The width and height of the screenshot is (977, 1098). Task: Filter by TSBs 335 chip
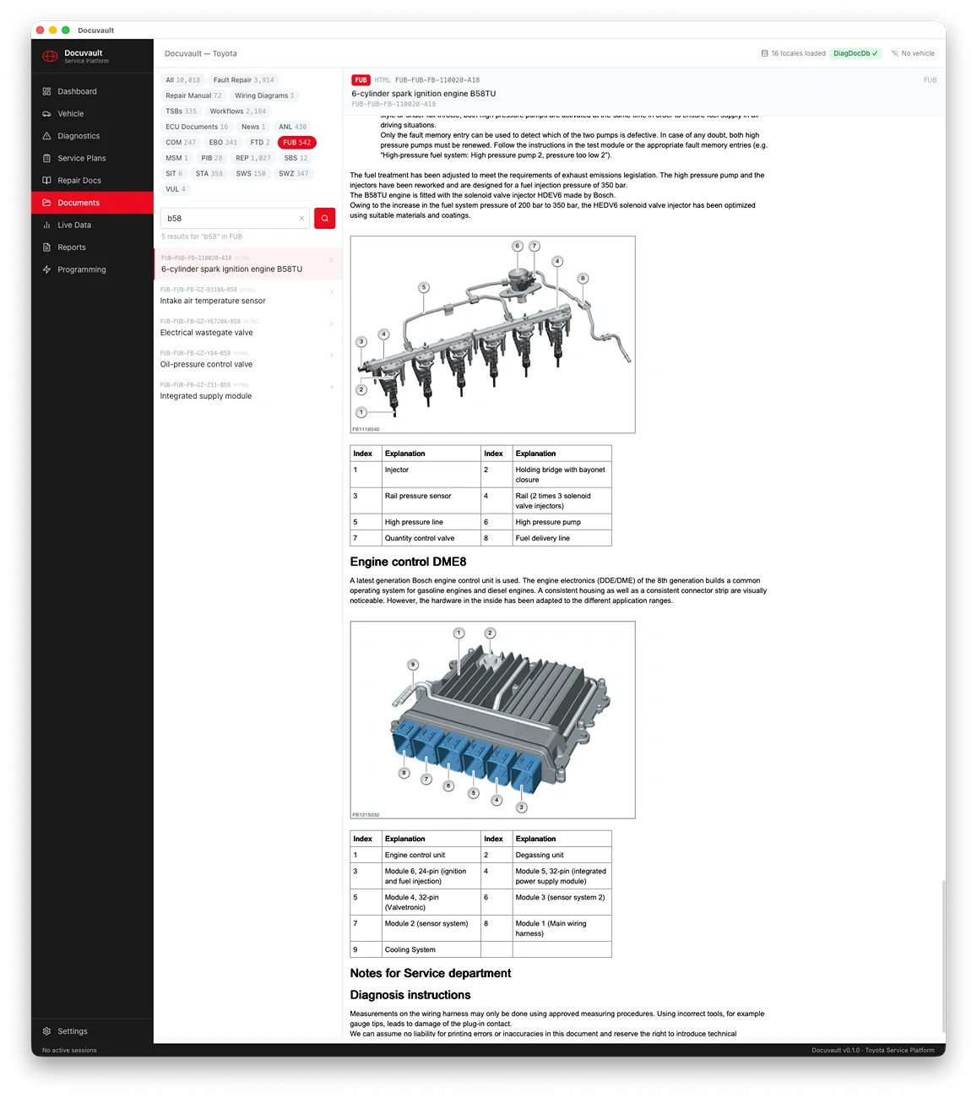pos(181,111)
